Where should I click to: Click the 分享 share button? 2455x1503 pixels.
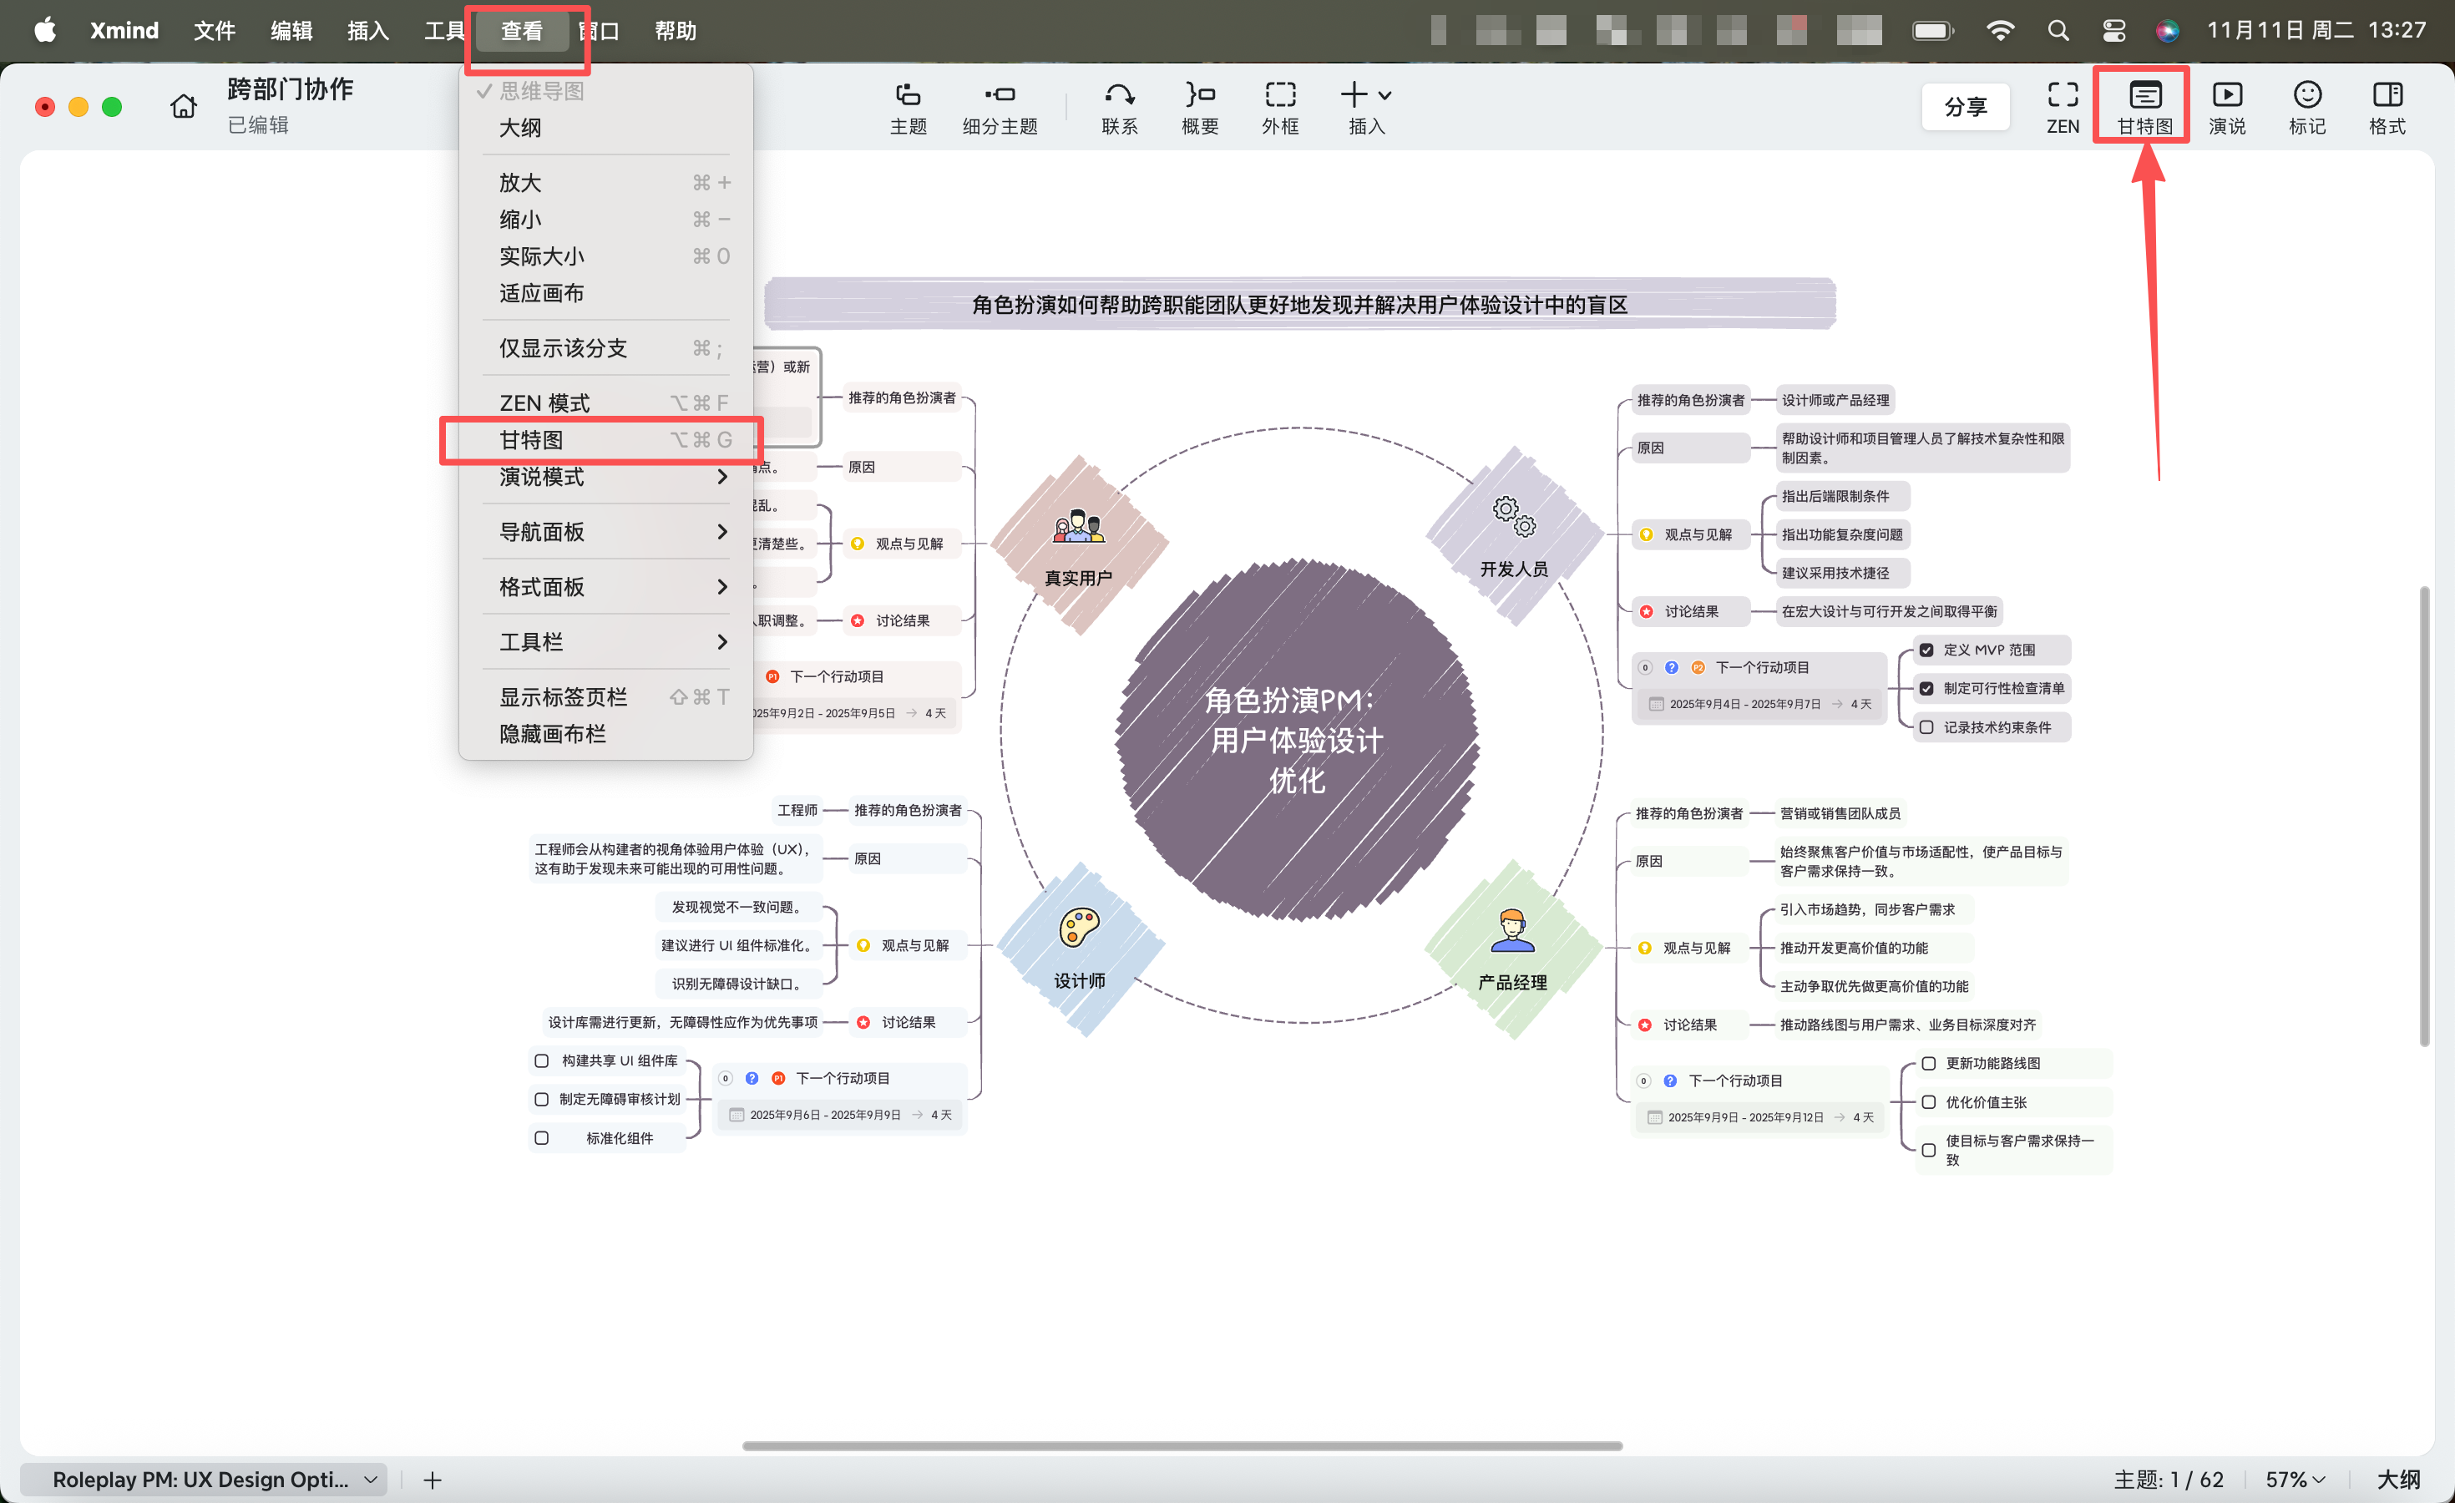(1965, 107)
